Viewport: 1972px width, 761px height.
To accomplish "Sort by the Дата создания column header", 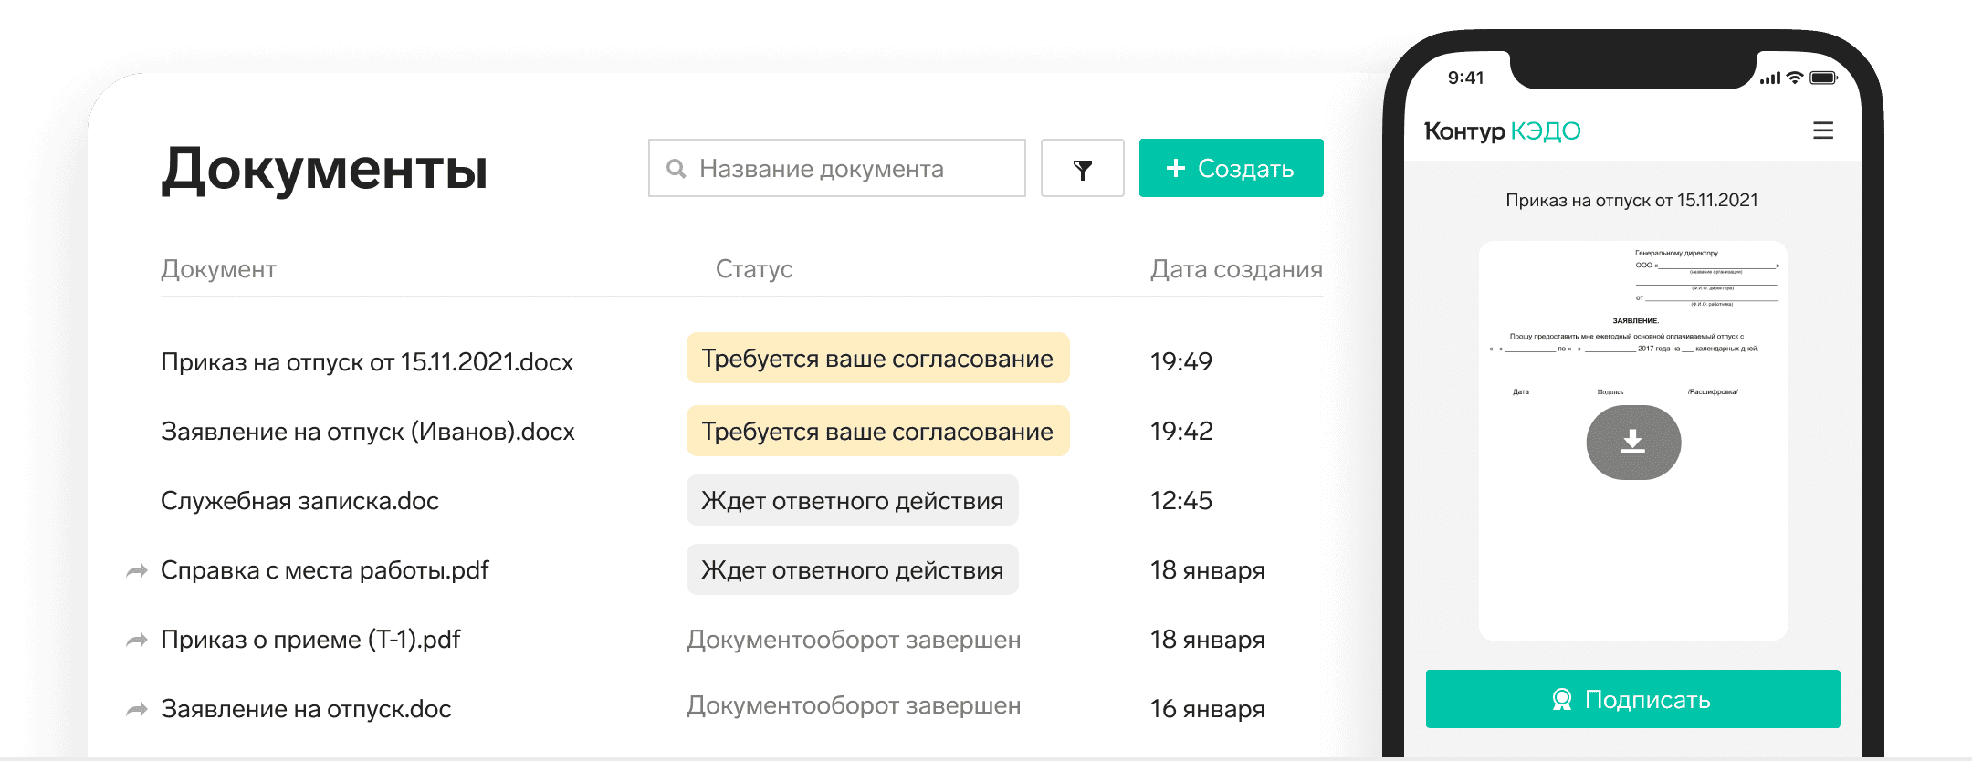I will coord(1235,269).
